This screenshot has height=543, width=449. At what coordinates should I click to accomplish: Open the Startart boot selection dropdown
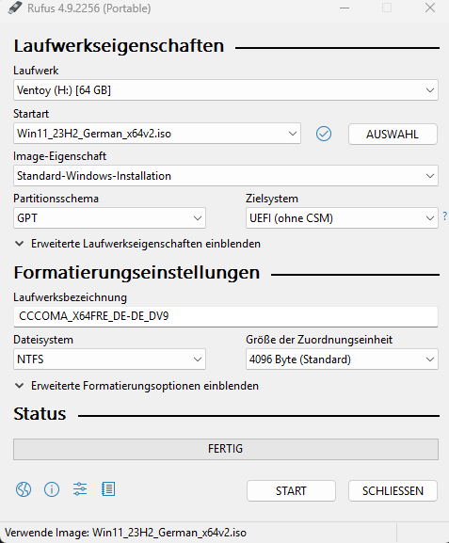157,134
